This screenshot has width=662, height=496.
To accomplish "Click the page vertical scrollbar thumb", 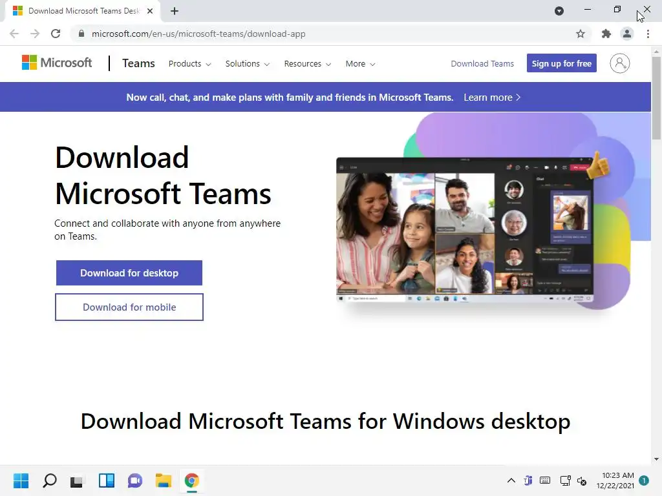I will [656, 98].
